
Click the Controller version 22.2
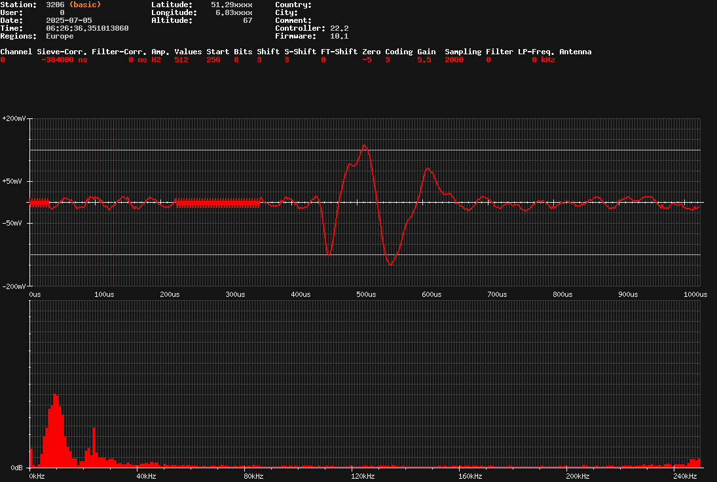click(x=339, y=28)
